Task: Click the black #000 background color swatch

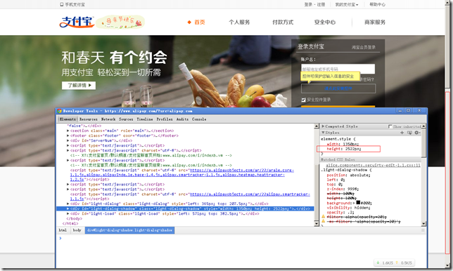Action: (358, 203)
